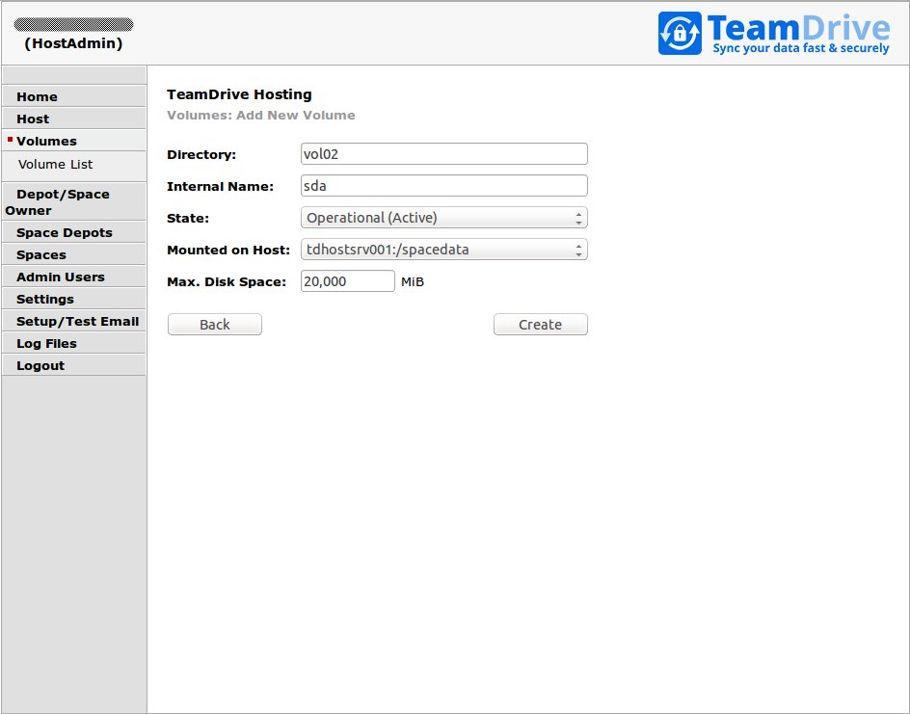Click the Volumes: Add New Volume heading
910x714 pixels.
tap(261, 115)
